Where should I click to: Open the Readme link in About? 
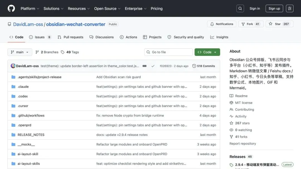point(239,96)
